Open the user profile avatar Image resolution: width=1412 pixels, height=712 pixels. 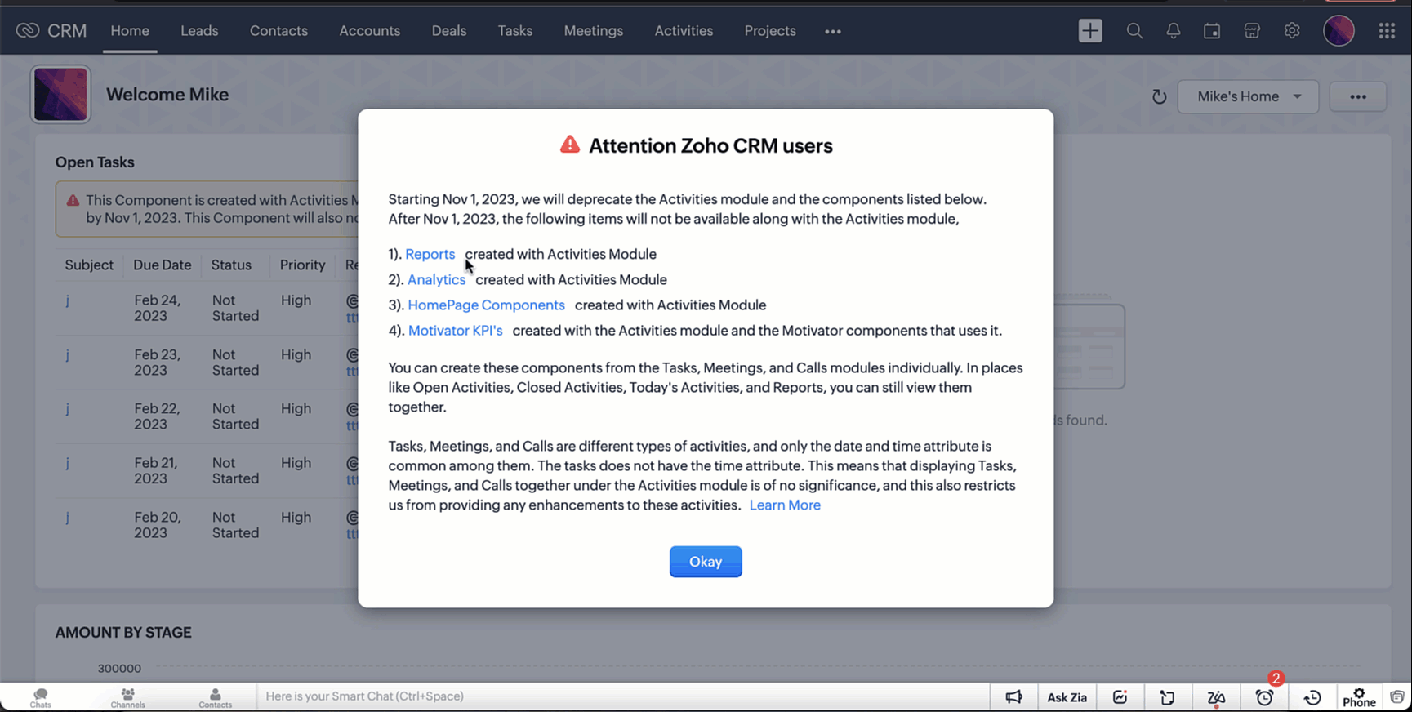pos(1339,31)
